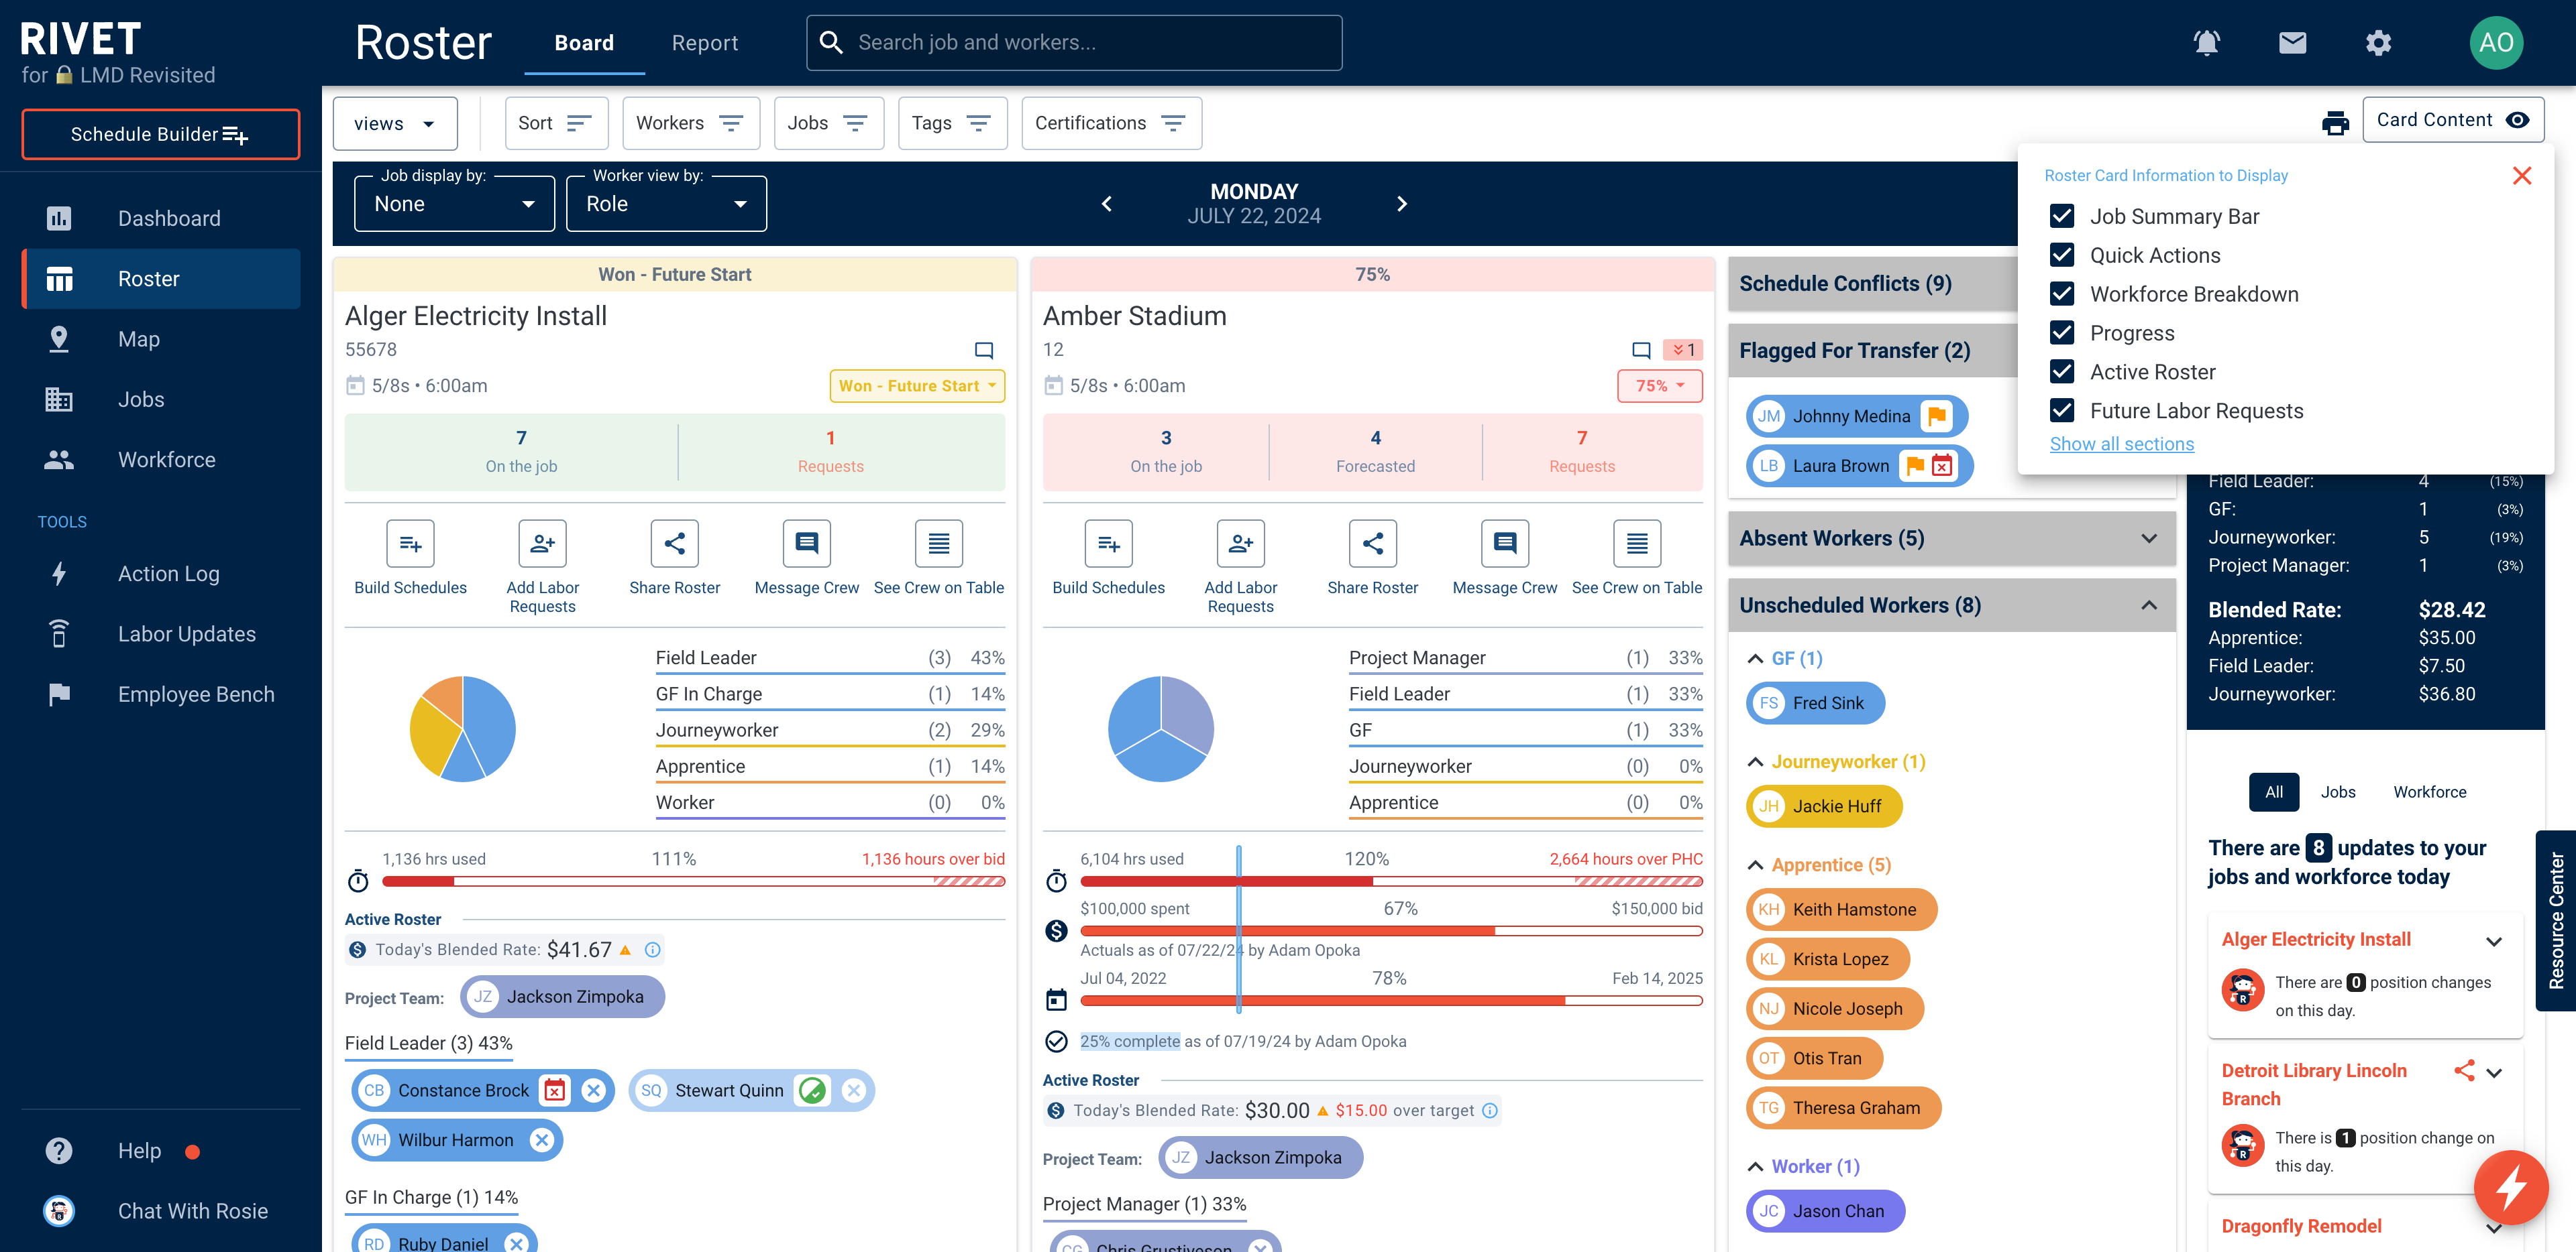Uncheck Job Summary Bar checkbox
The height and width of the screenshot is (1252, 2576).
click(2061, 216)
